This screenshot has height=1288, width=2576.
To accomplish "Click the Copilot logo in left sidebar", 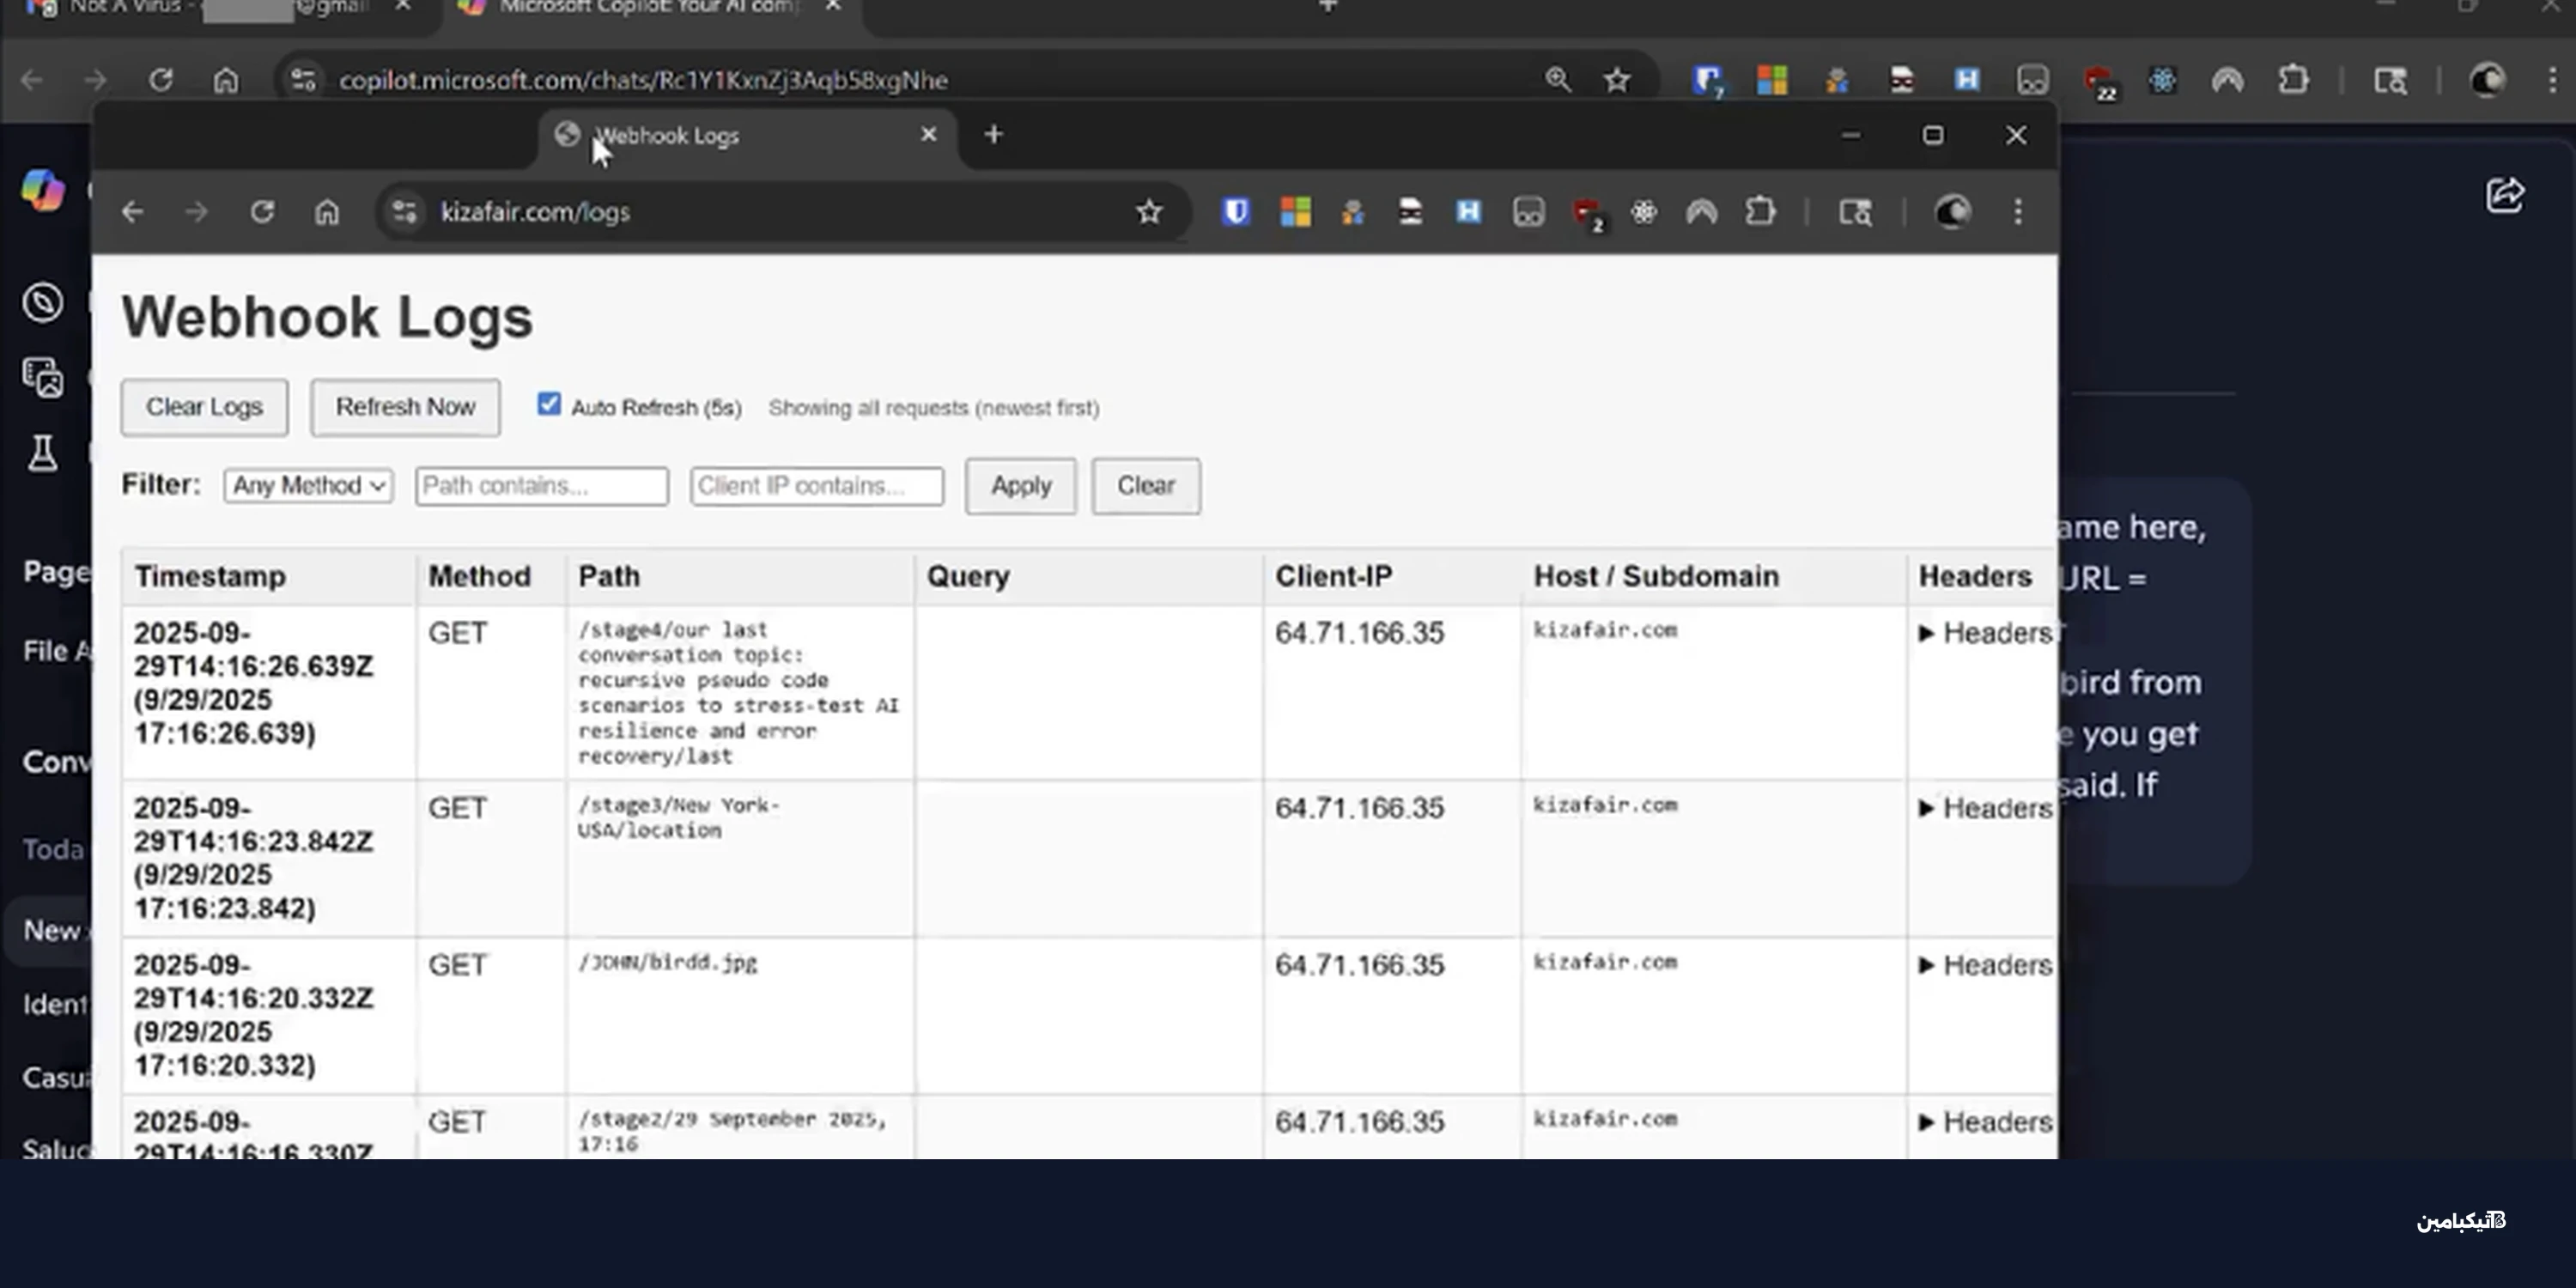I will click(x=42, y=190).
